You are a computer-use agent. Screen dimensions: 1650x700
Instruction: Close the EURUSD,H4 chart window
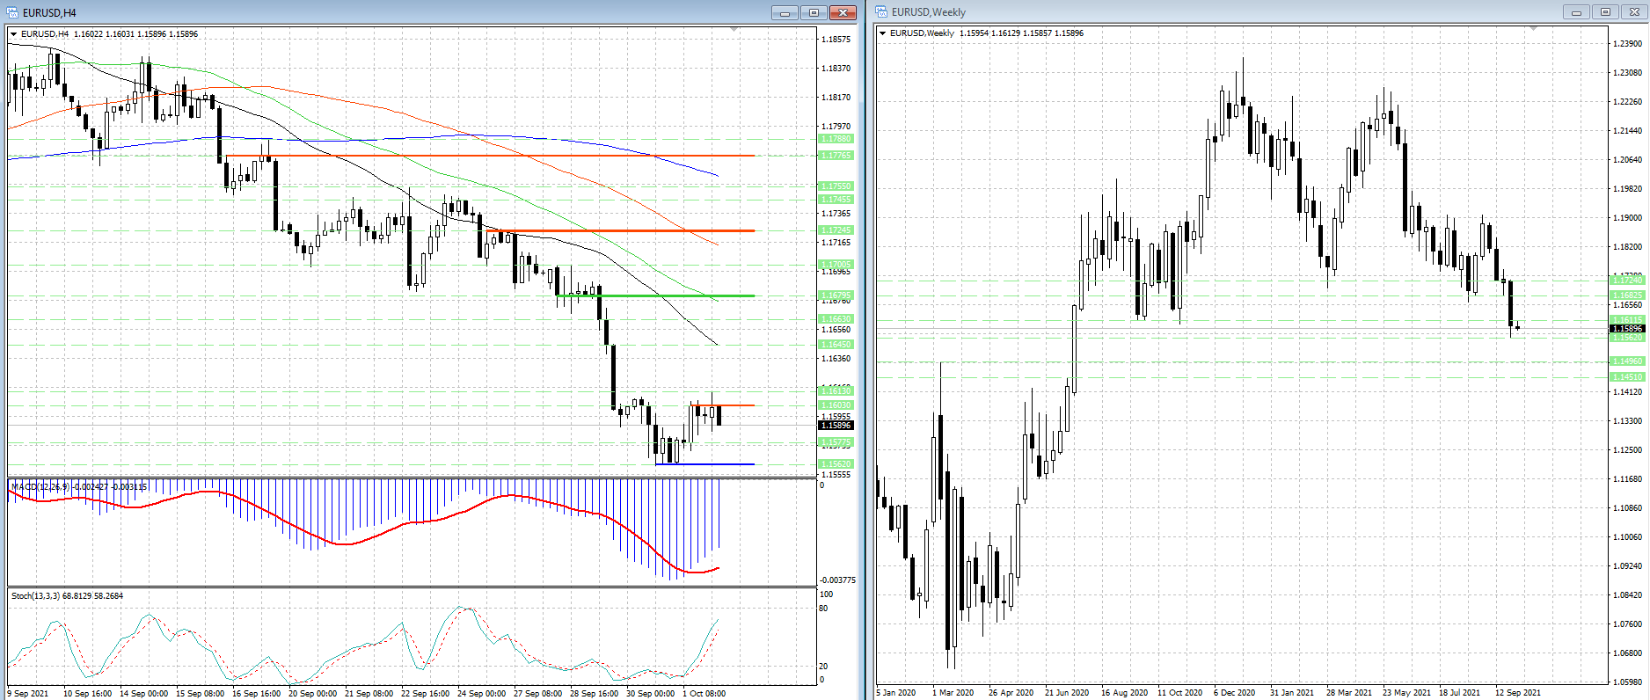coord(843,12)
